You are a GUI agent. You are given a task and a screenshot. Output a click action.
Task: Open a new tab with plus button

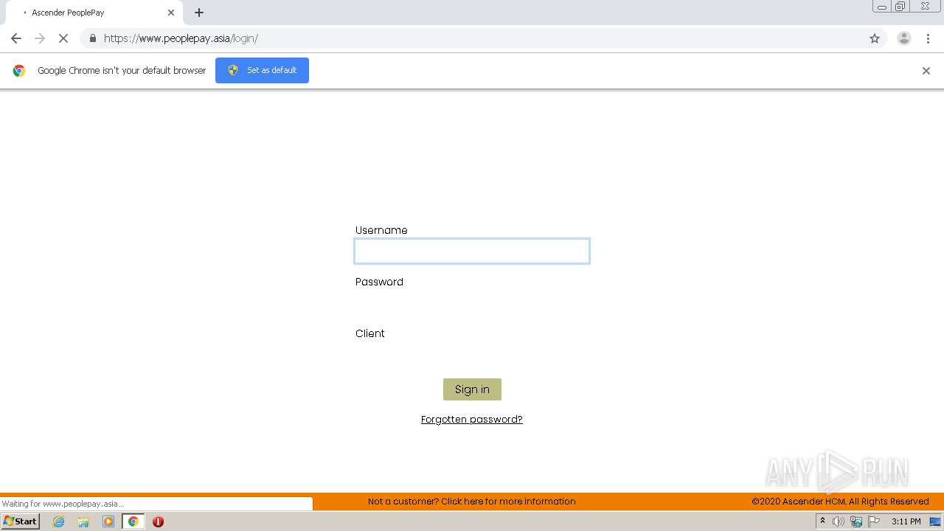point(199,13)
